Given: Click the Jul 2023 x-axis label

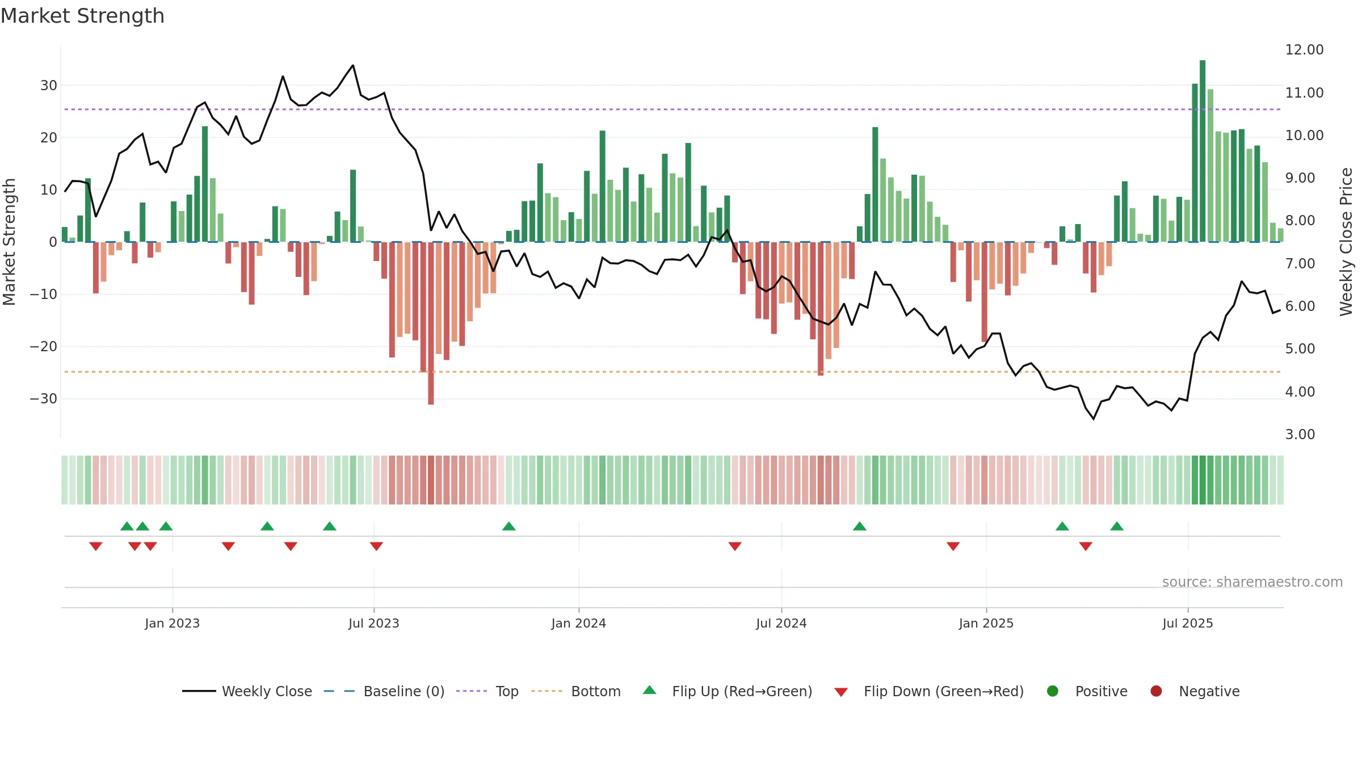Looking at the screenshot, I should click(374, 623).
